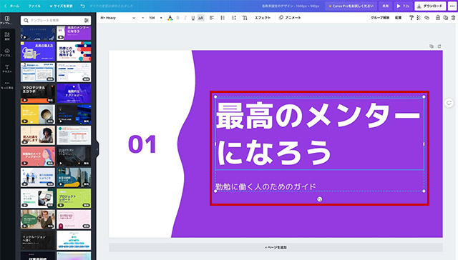
Task: Toggle bold formatting
Action: point(178,18)
